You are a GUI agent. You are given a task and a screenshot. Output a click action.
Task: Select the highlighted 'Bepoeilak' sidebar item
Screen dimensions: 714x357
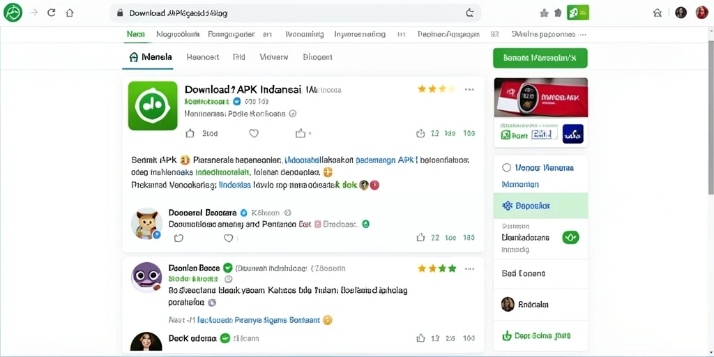(540, 206)
